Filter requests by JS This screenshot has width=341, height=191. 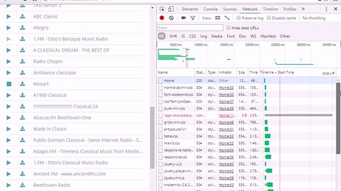click(x=183, y=37)
